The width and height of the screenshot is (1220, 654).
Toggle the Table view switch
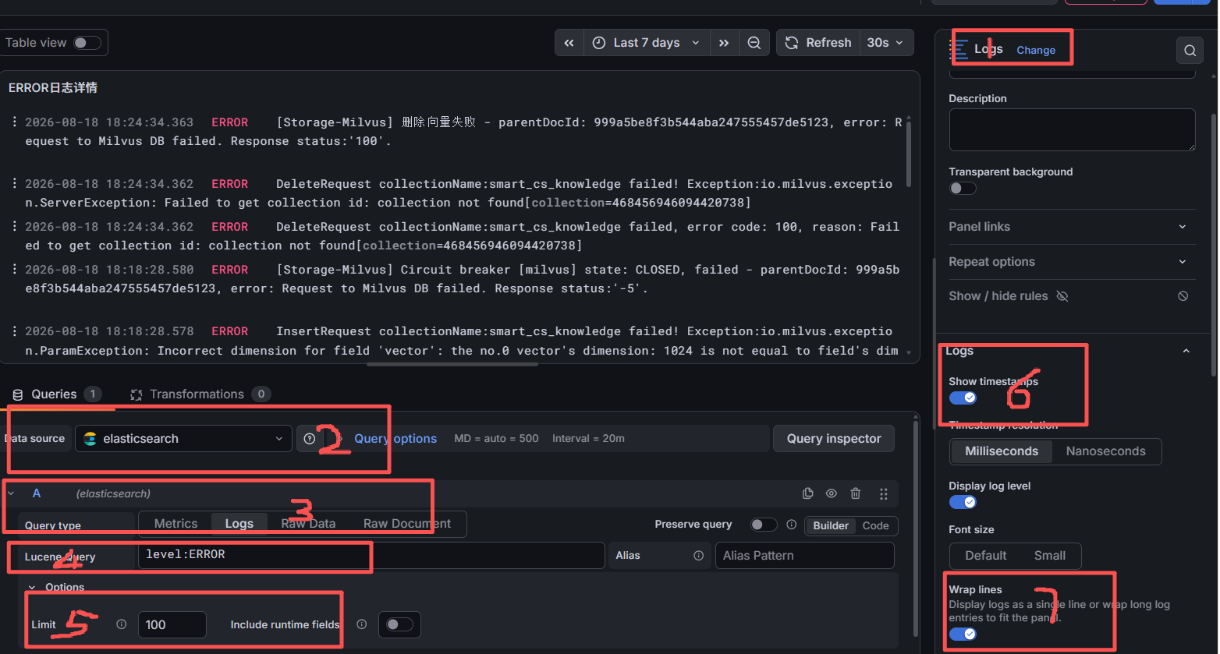87,43
